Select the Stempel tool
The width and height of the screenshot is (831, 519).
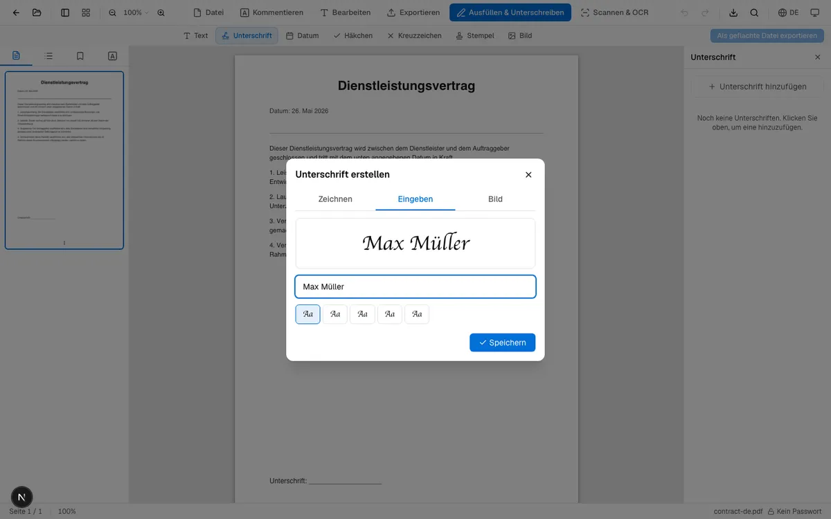[x=475, y=35]
